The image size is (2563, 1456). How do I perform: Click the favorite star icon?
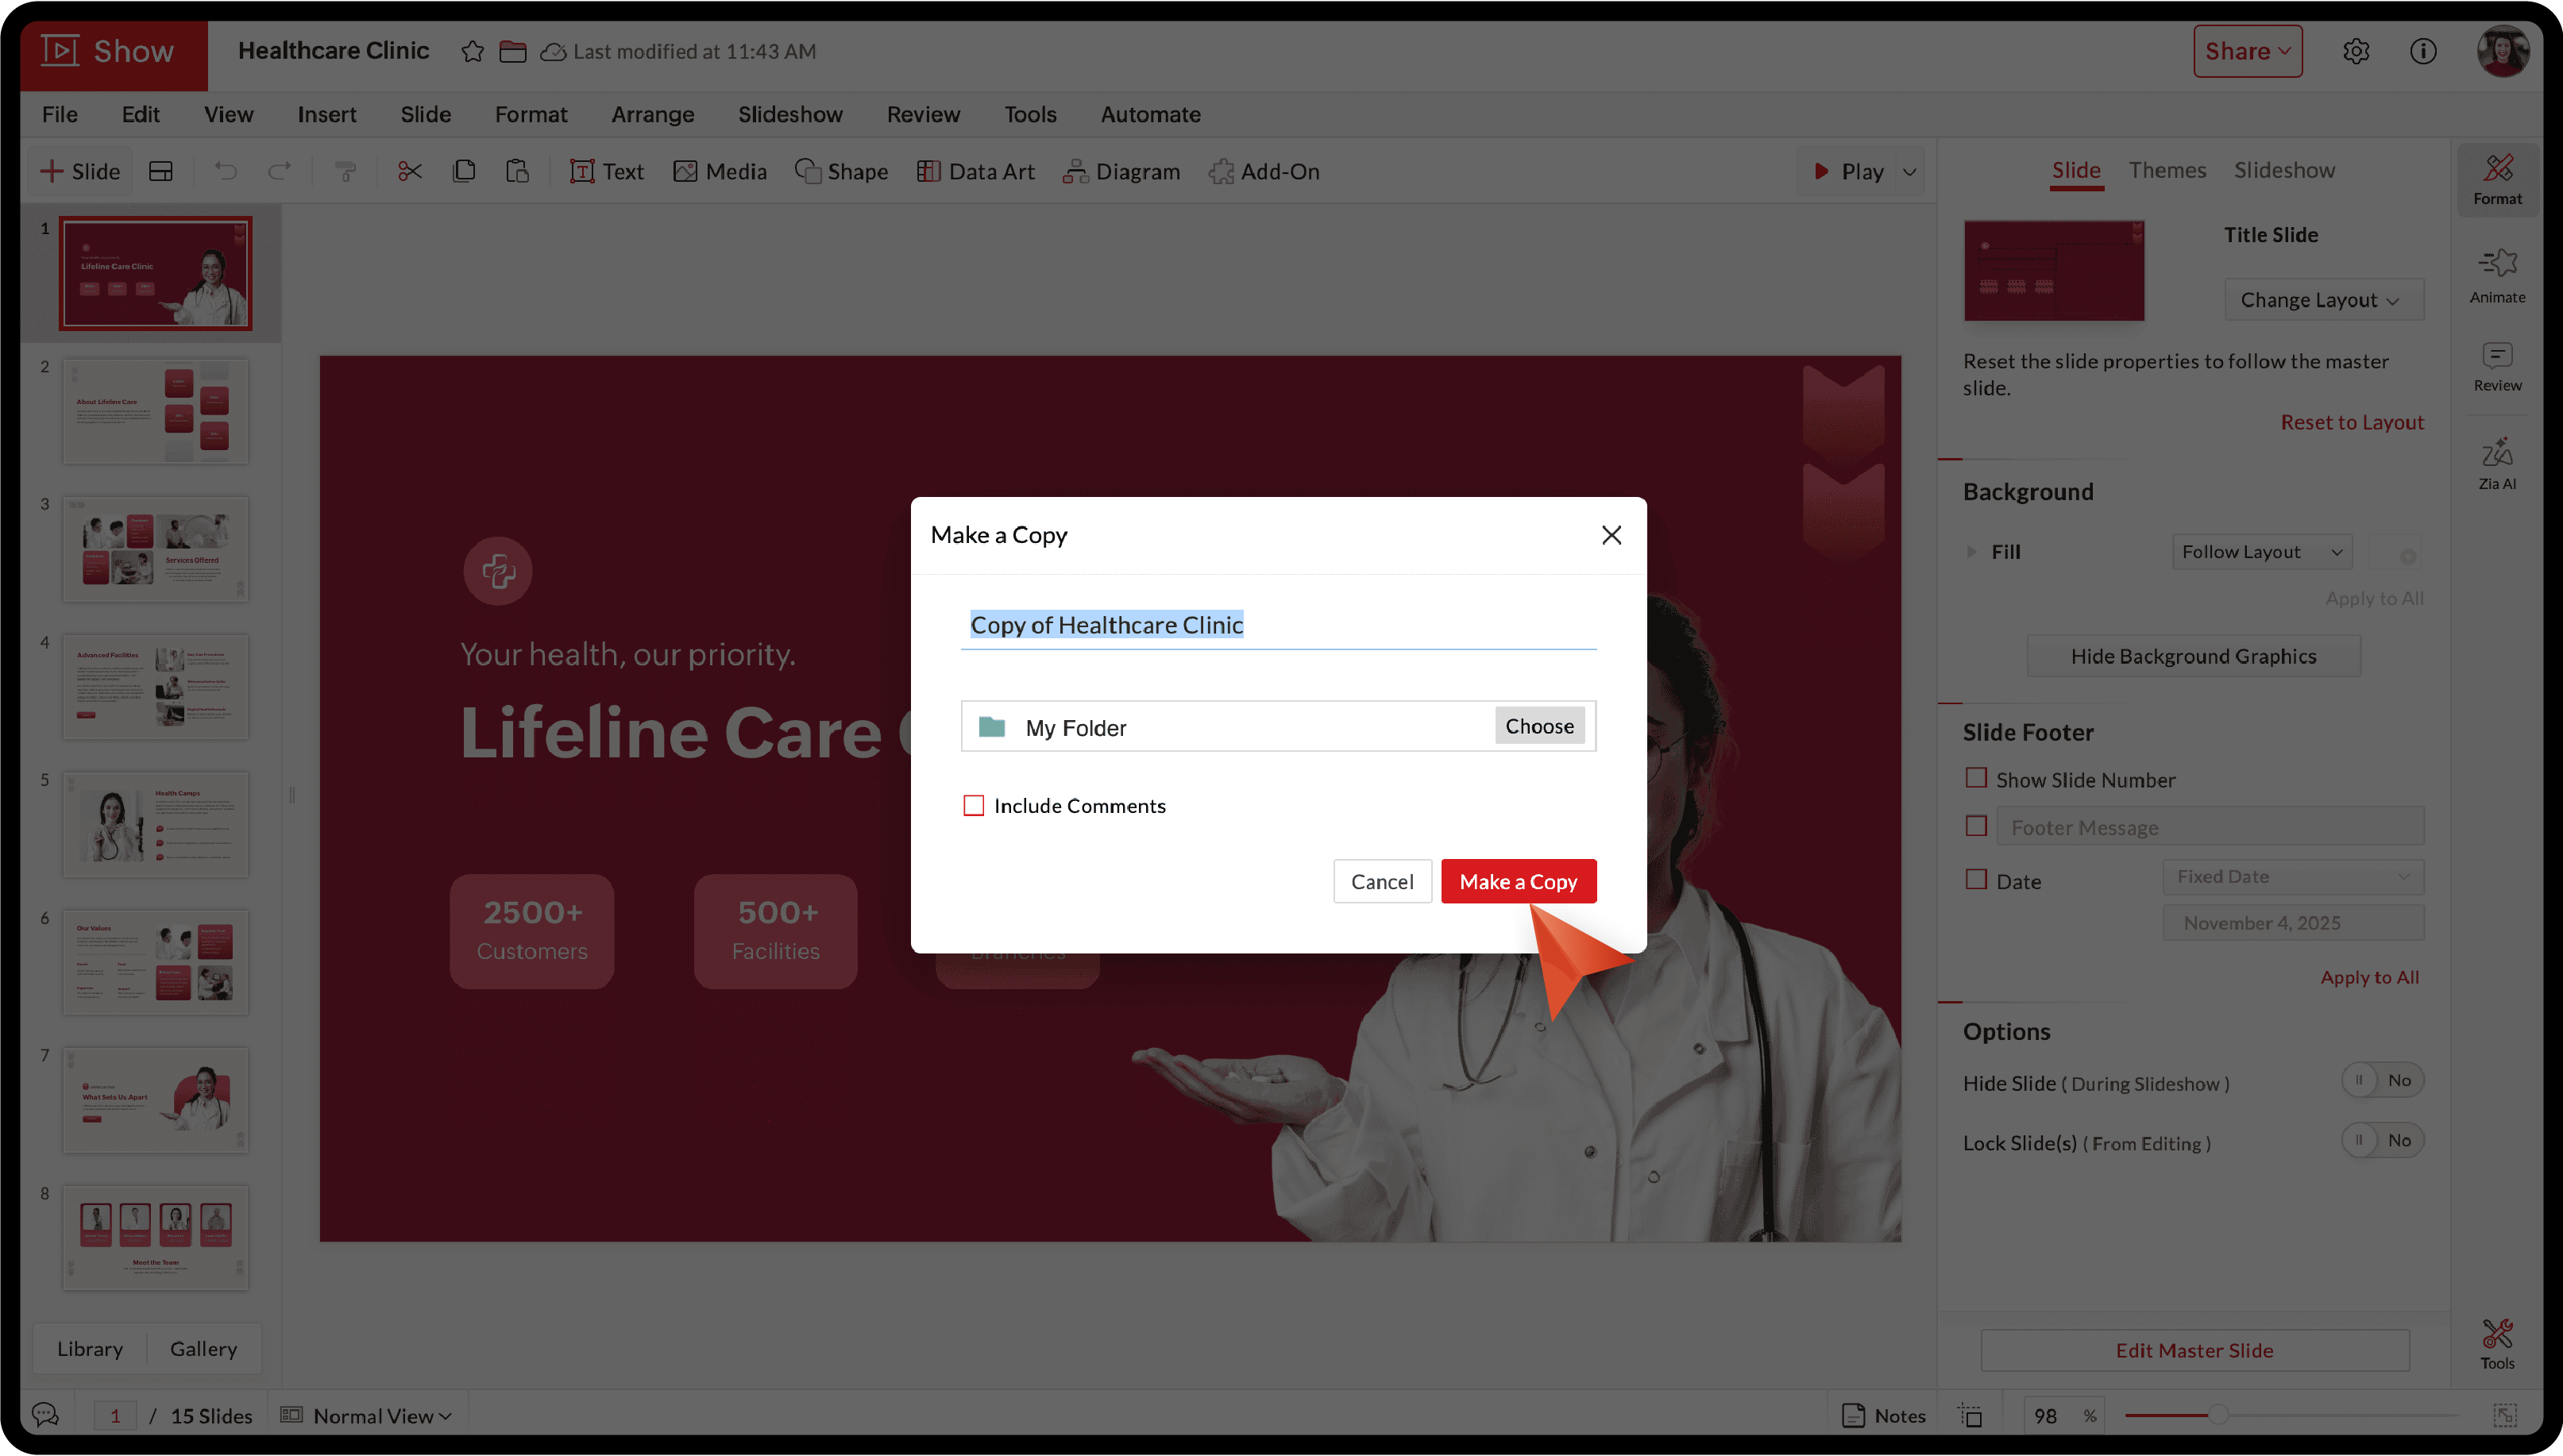[x=473, y=51]
